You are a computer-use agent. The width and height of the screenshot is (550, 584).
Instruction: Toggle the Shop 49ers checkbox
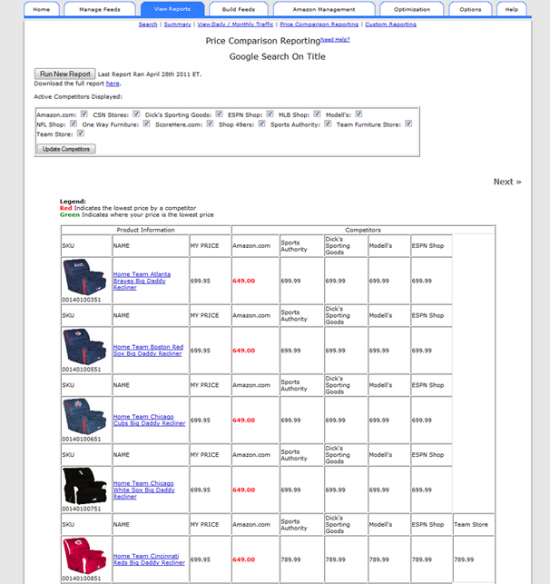click(x=262, y=124)
